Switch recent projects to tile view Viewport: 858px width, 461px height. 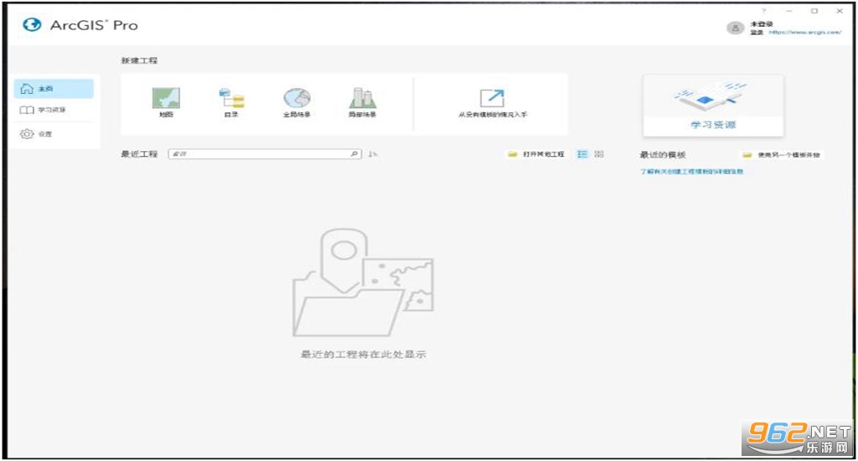pos(599,154)
